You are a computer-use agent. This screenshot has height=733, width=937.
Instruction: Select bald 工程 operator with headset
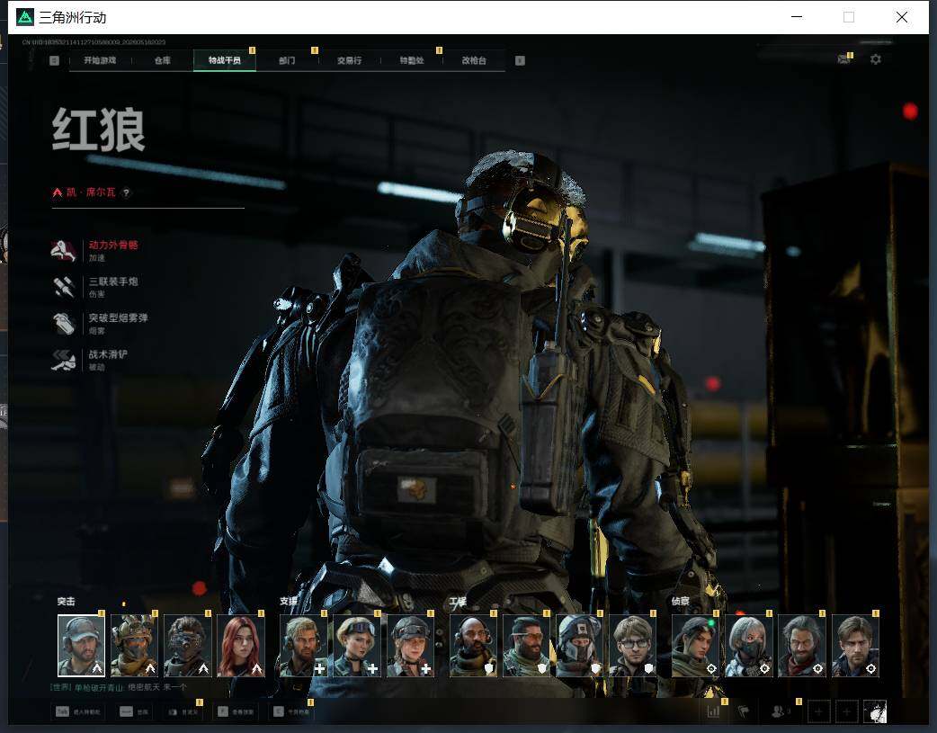[x=473, y=646]
